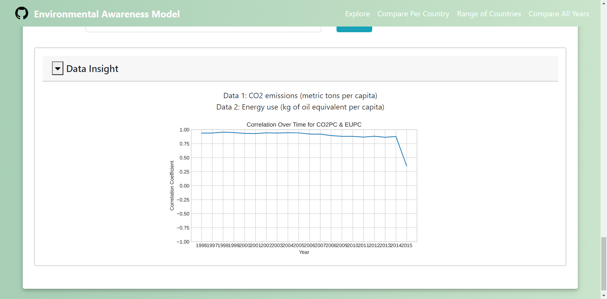This screenshot has height=299, width=607.
Task: Click the GitHub octocat logo
Action: (22, 13)
